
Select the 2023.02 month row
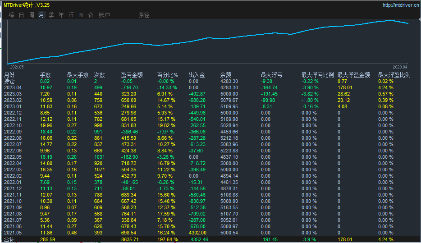pyautogui.click(x=13, y=100)
